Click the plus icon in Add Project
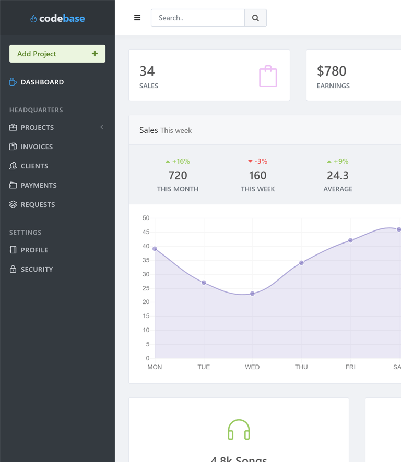 pyautogui.click(x=95, y=53)
